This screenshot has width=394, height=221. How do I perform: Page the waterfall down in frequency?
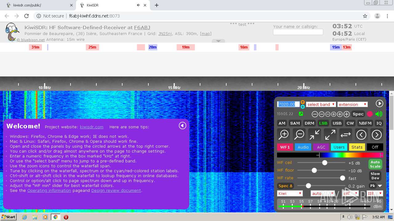[x=361, y=134]
